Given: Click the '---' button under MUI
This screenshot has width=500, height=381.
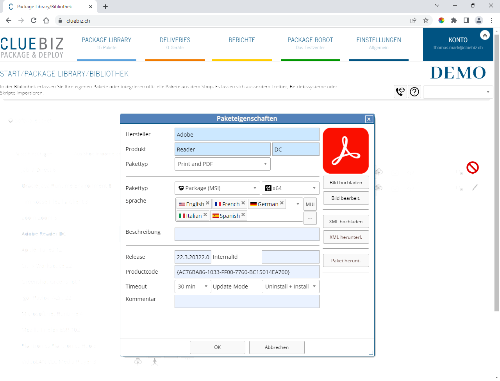Looking at the screenshot, I should 310,218.
